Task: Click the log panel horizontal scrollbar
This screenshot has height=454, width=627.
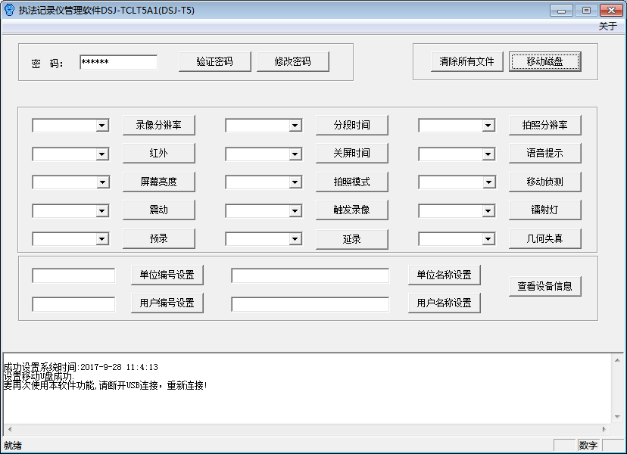Action: tap(307, 429)
